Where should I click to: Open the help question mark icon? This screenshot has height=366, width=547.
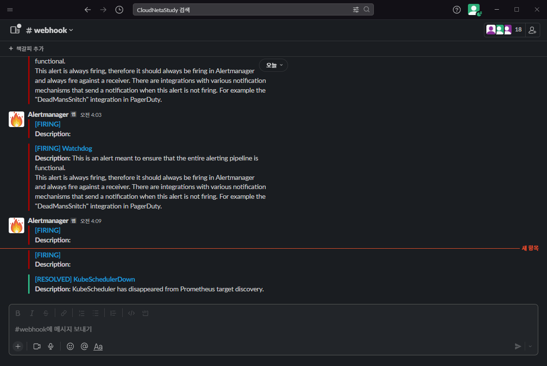(x=456, y=10)
